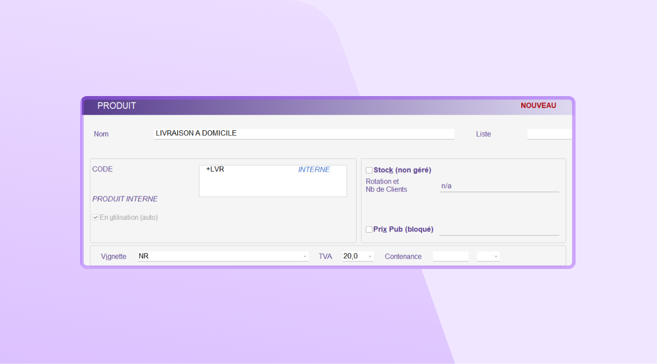Click the Prix Pub value field

(x=498, y=230)
